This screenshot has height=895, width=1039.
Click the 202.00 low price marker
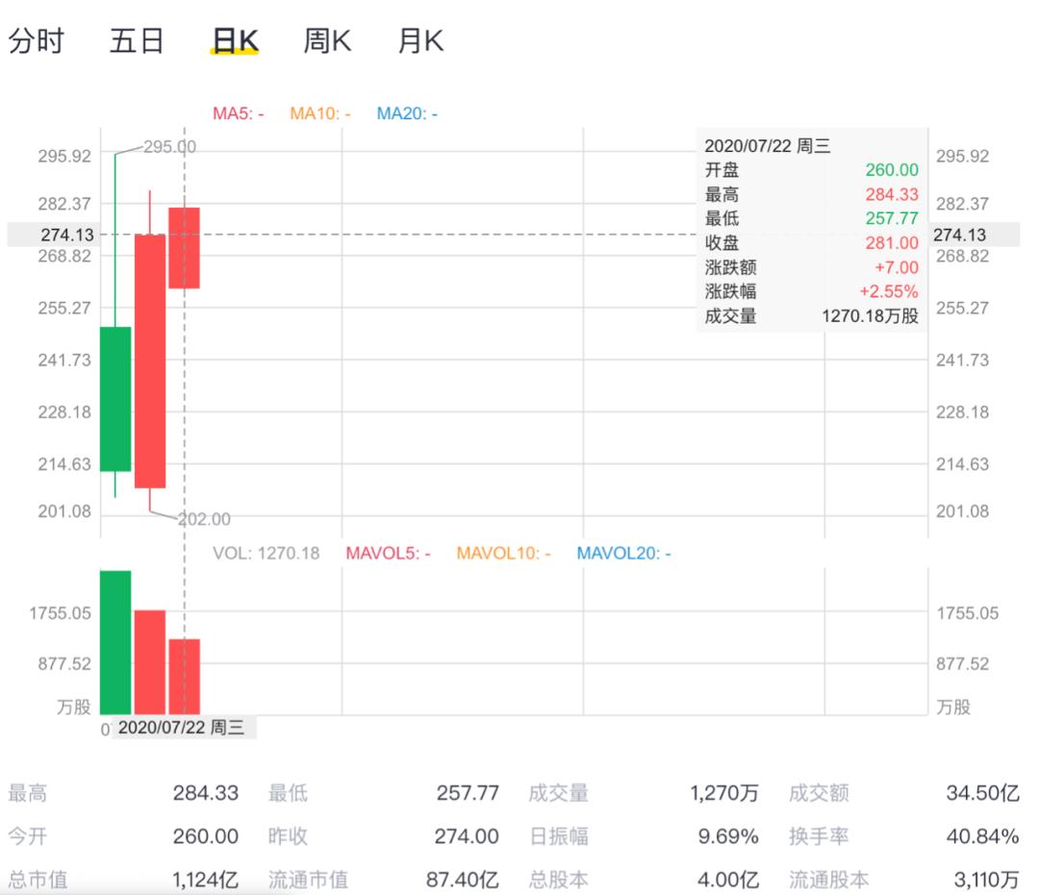(x=204, y=519)
